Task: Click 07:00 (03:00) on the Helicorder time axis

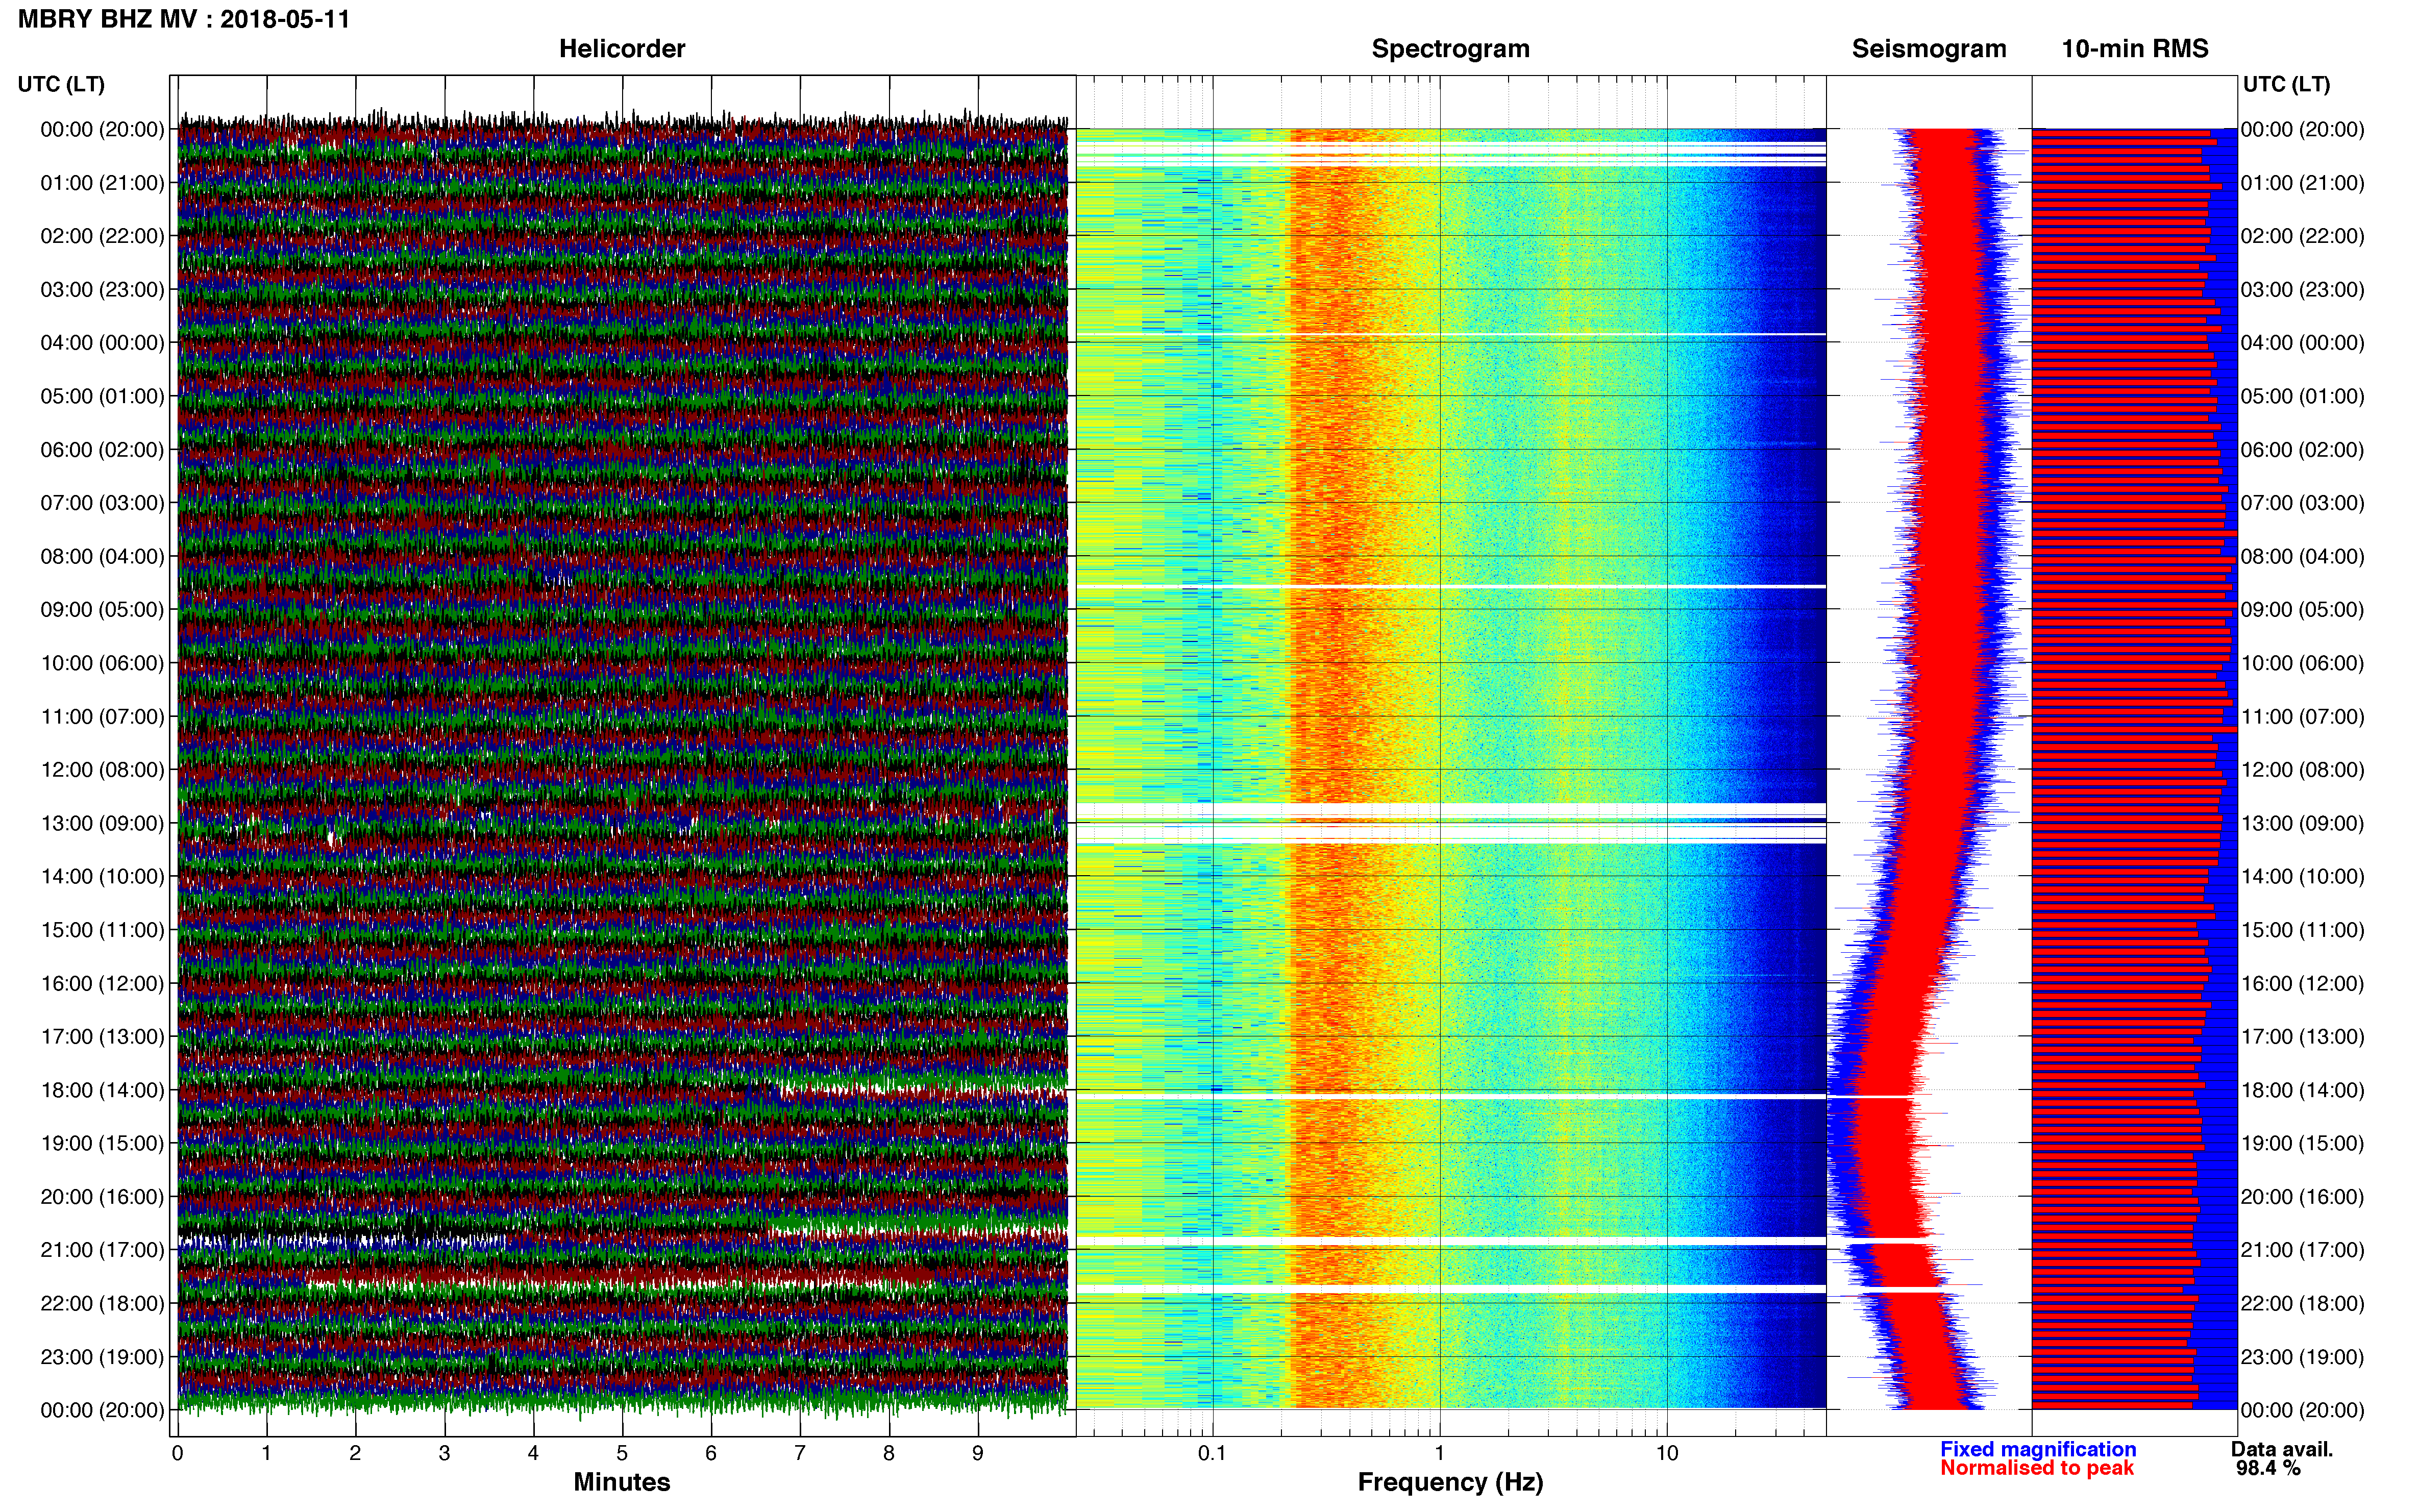Action: pyautogui.click(x=102, y=503)
